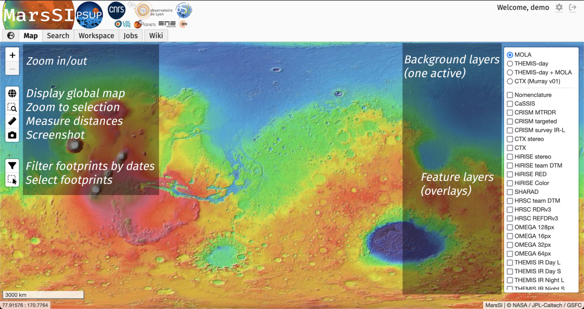Display the global map with globe icon

point(12,94)
